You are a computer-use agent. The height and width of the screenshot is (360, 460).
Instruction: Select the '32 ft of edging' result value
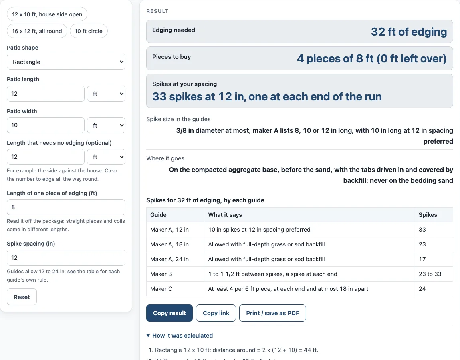pos(409,32)
